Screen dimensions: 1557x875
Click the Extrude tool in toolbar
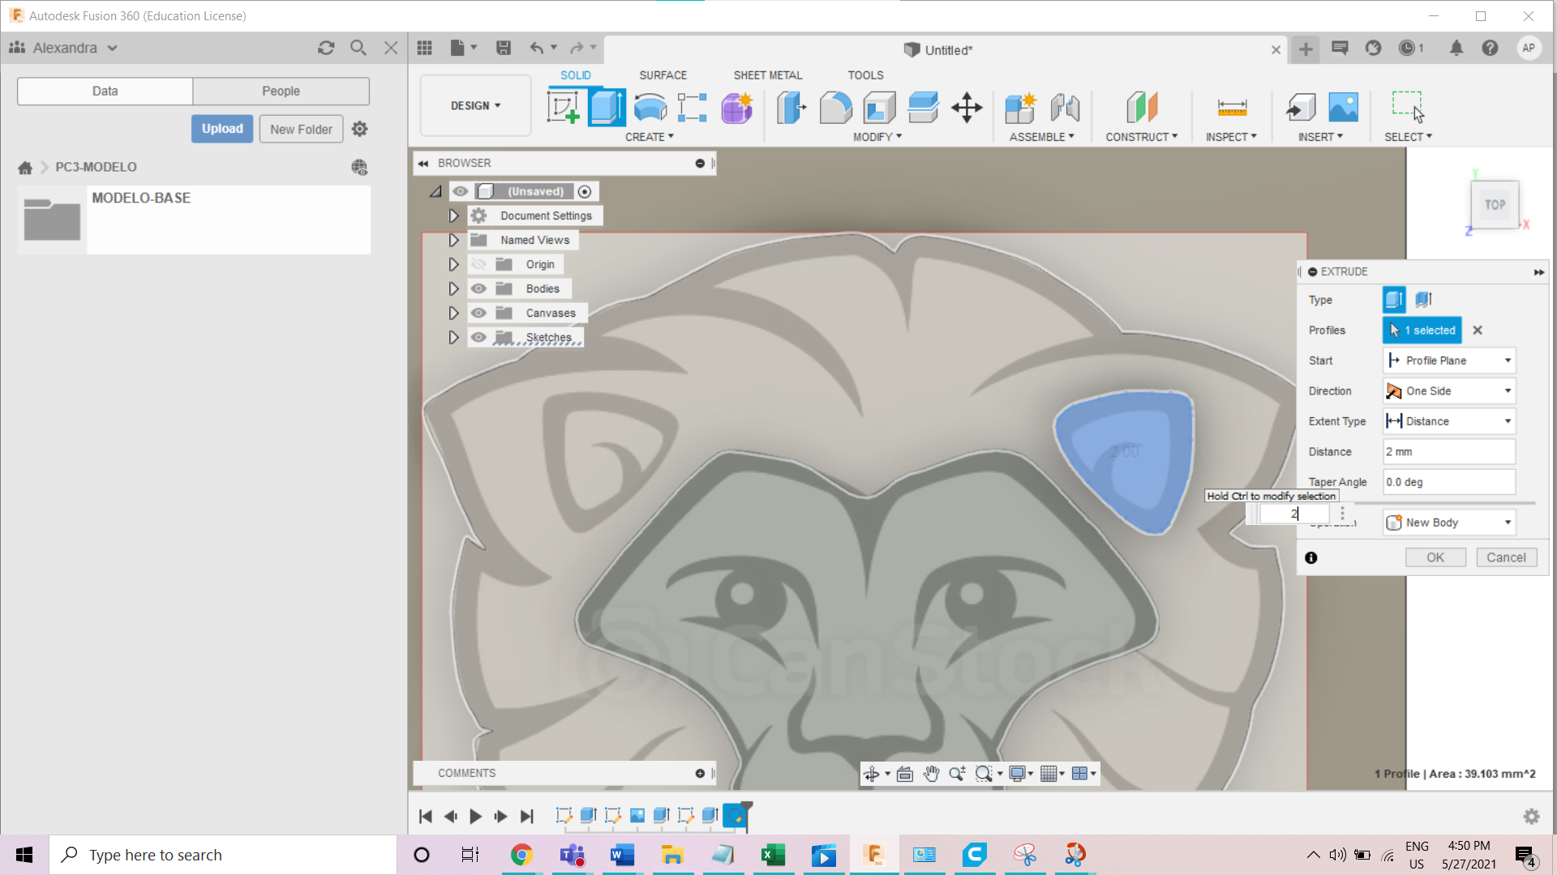pos(607,107)
